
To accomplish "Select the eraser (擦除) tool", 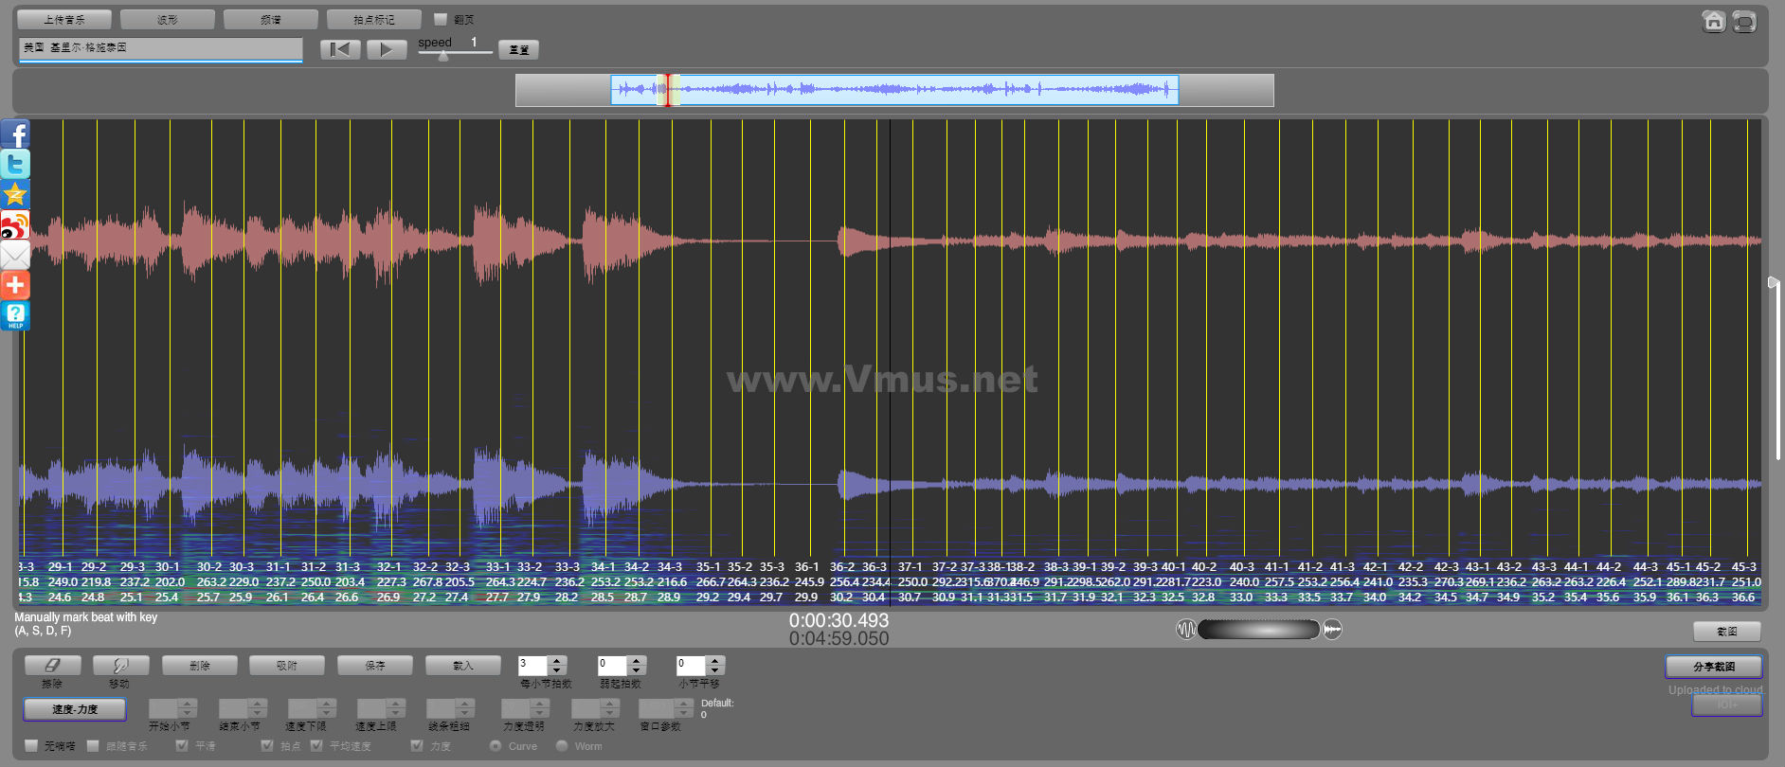I will click(52, 666).
